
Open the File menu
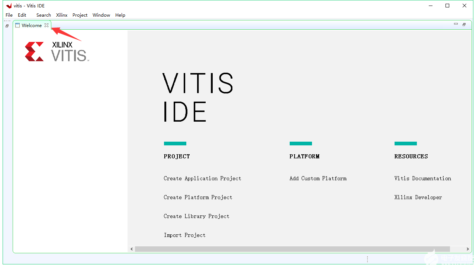(9, 15)
